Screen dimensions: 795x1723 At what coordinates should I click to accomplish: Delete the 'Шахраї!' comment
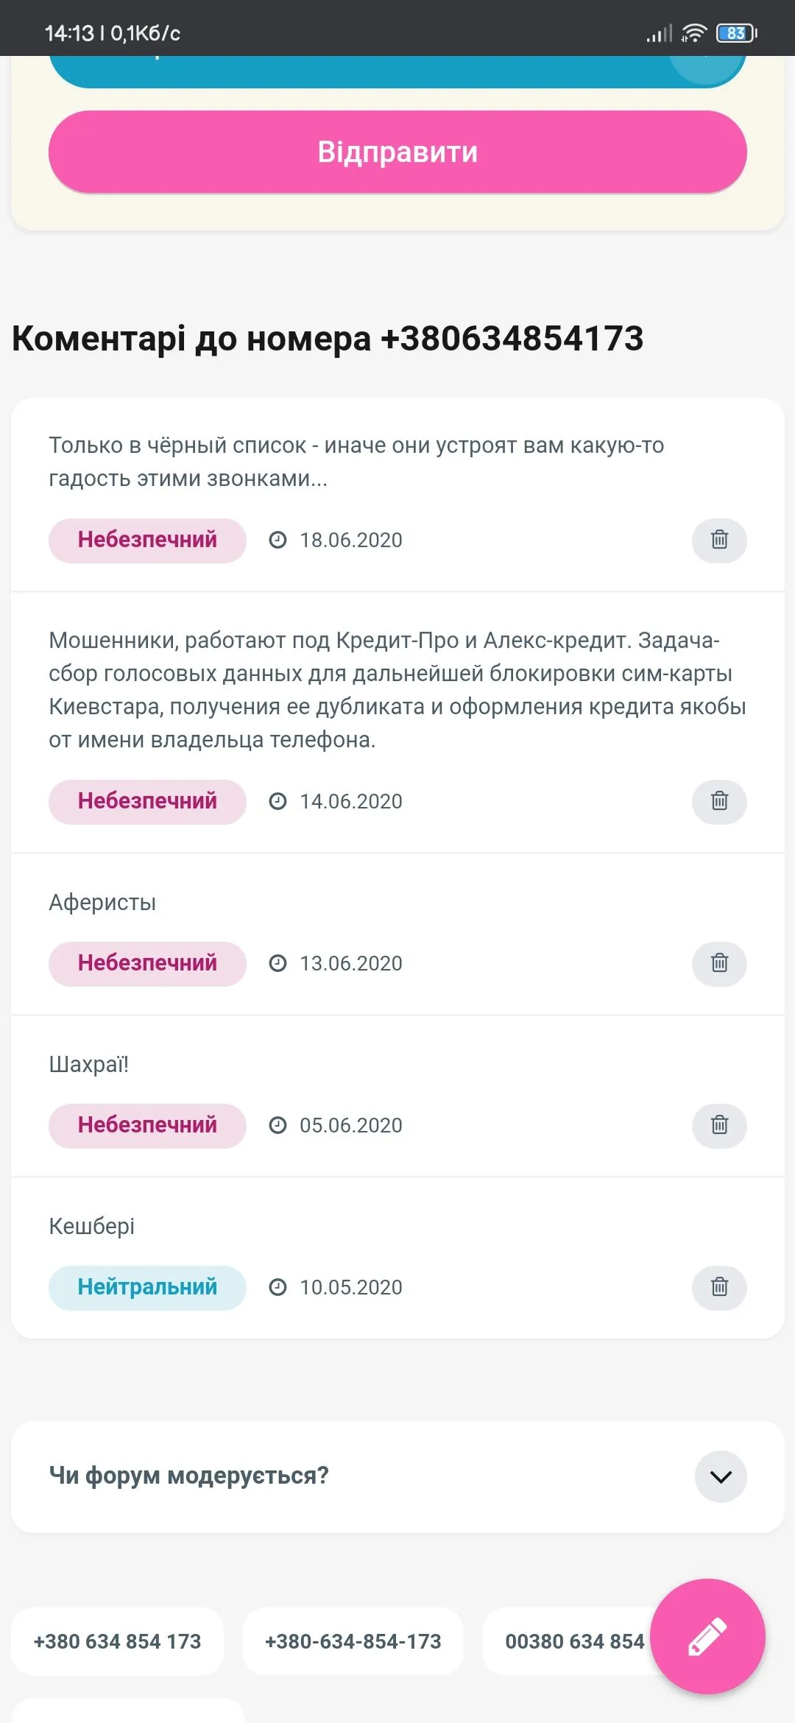point(718,1125)
